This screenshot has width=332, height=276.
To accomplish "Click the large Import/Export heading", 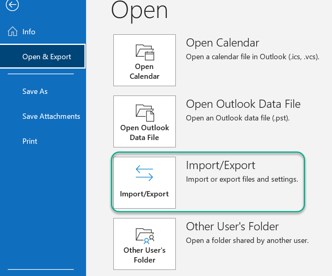I will click(220, 165).
